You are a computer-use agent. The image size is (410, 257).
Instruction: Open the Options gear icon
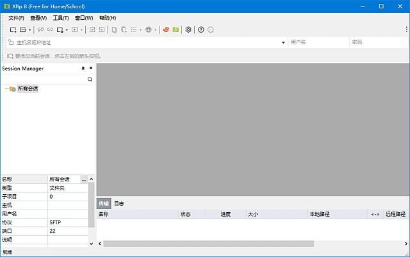click(188, 29)
